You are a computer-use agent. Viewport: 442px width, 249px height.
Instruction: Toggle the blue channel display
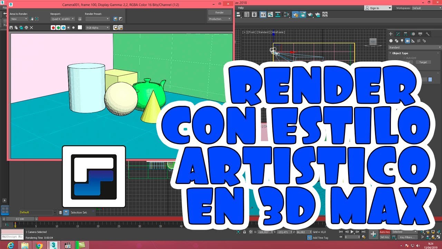tap(63, 28)
